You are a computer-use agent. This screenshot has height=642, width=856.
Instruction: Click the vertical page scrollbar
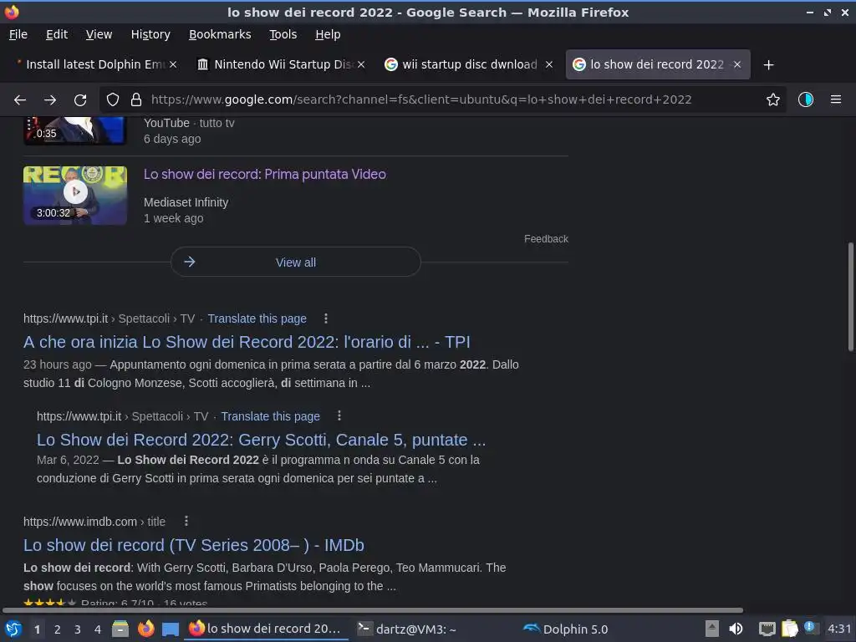pyautogui.click(x=850, y=297)
